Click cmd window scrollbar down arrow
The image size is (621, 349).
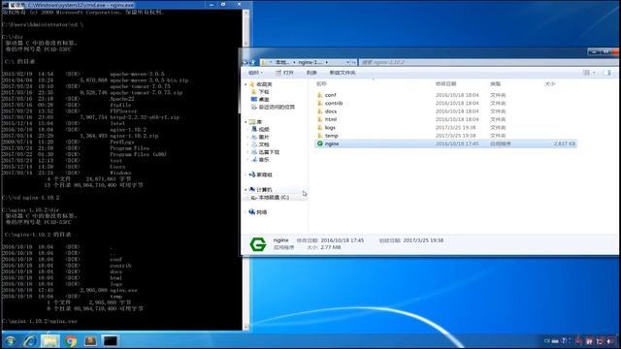pyautogui.click(x=245, y=327)
